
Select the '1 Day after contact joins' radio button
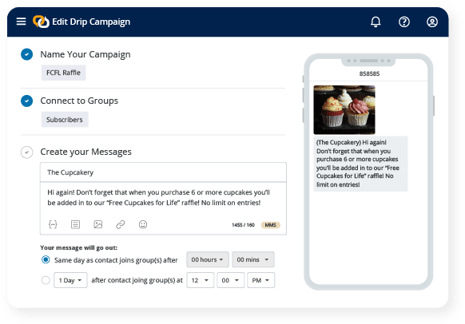click(46, 280)
